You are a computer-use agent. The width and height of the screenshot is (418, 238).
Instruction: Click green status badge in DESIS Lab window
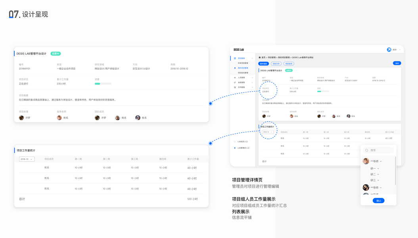pyautogui.click(x=289, y=70)
